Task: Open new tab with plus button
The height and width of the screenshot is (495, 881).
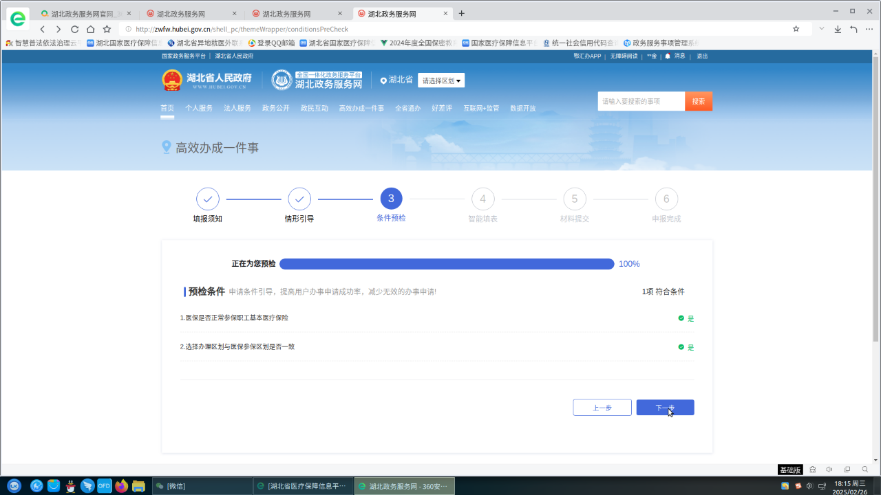Action: 461,13
